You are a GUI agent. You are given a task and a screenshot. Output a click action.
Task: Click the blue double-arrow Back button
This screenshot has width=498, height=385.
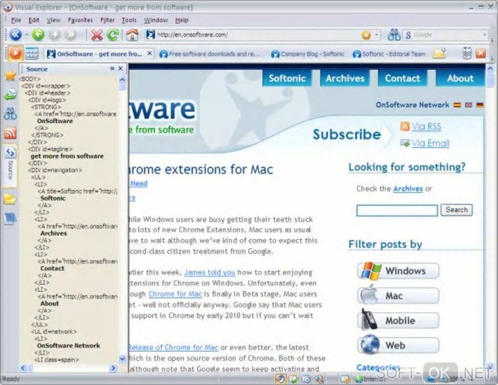pyautogui.click(x=15, y=35)
